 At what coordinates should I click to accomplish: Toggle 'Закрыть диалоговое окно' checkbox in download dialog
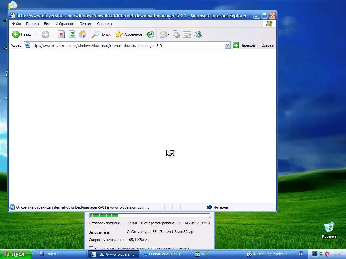(x=91, y=248)
